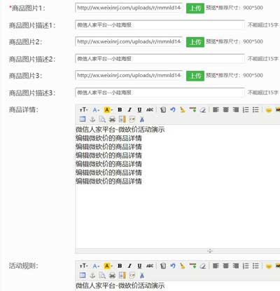Viewport: 280px width, 291px height.
Task: Click 上传 button for 商品图片3
Action: (195, 76)
